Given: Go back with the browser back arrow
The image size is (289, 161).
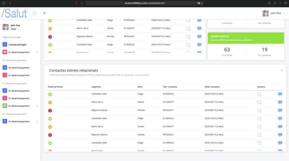Looking at the screenshot, I should click(x=10, y=3).
